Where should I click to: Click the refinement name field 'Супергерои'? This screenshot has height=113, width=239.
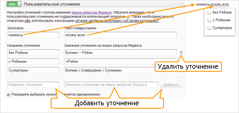tap(33, 70)
